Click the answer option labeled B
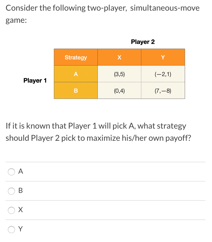The width and height of the screenshot is (212, 242). (20, 191)
